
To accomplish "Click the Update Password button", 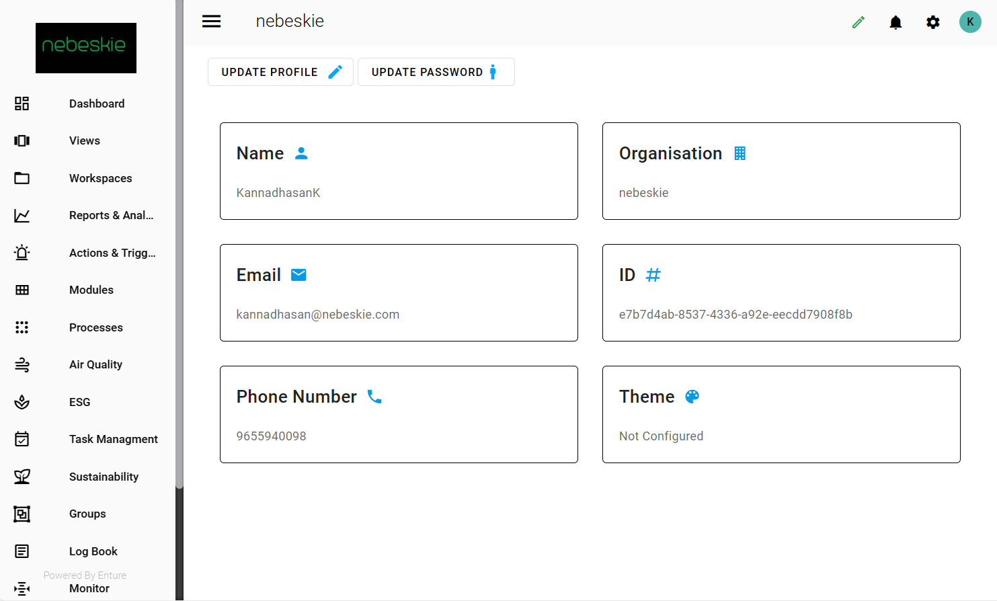I will point(436,72).
